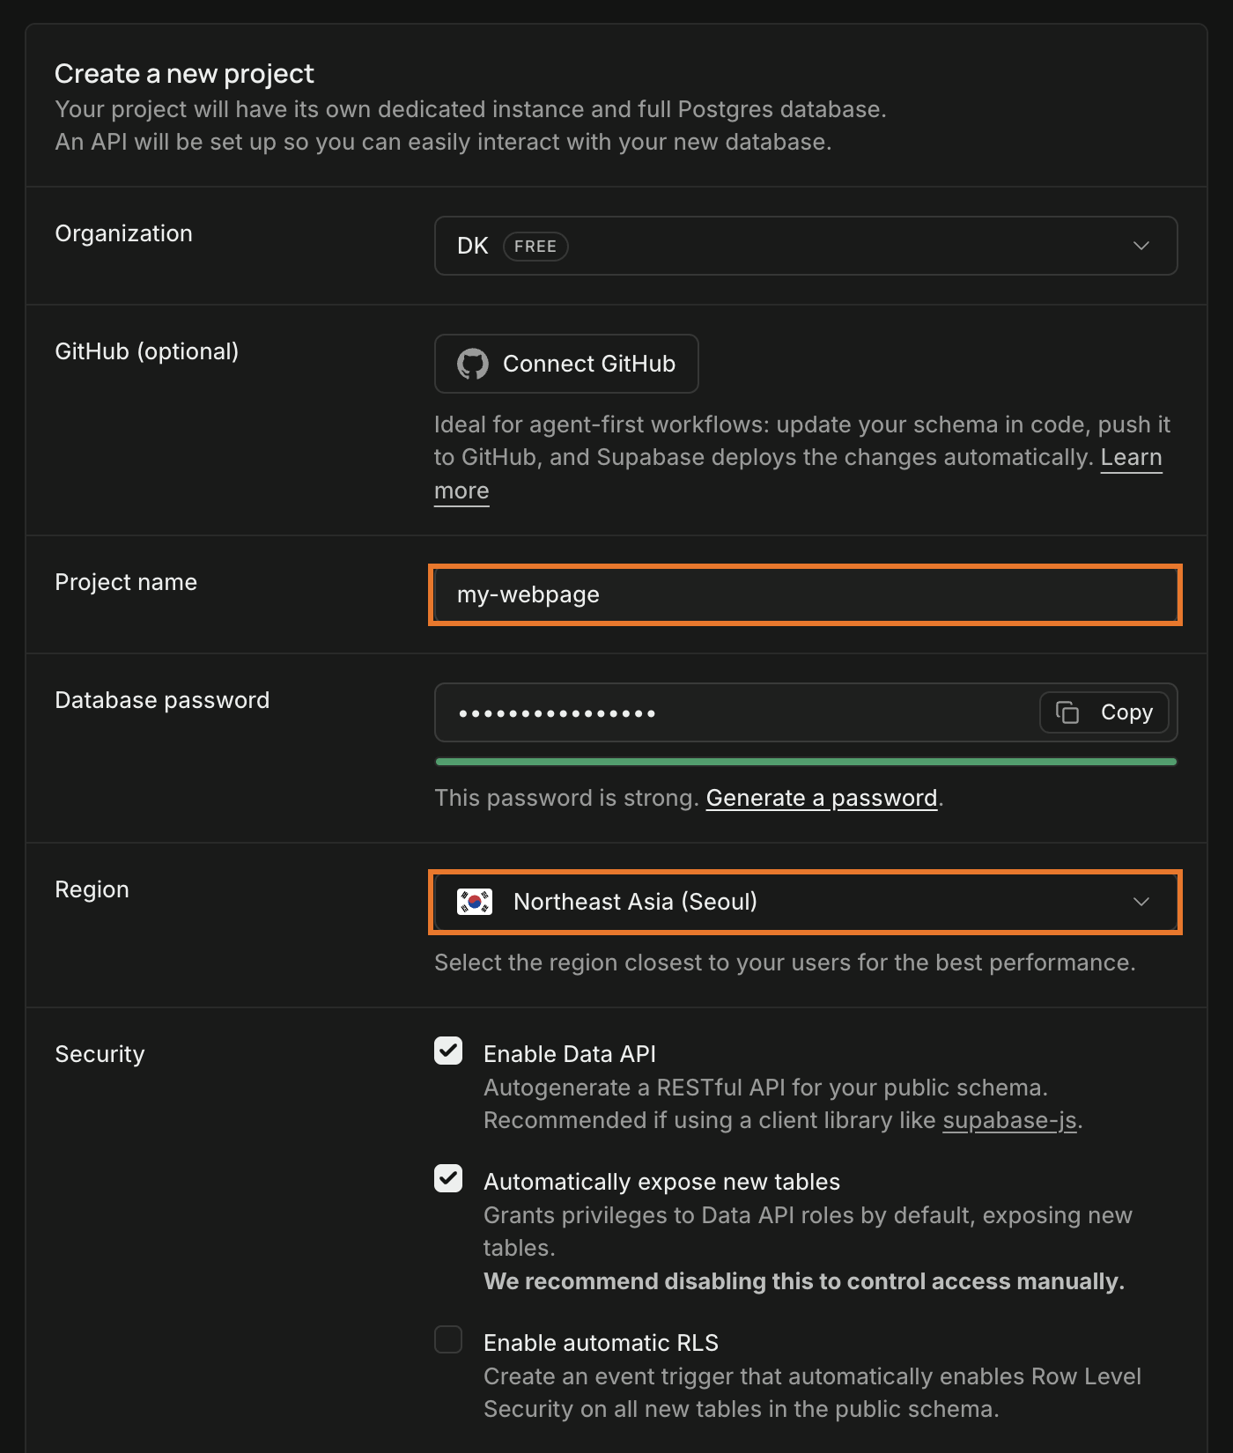Image resolution: width=1233 pixels, height=1453 pixels.
Task: Open the supabase-js link
Action: (1009, 1120)
